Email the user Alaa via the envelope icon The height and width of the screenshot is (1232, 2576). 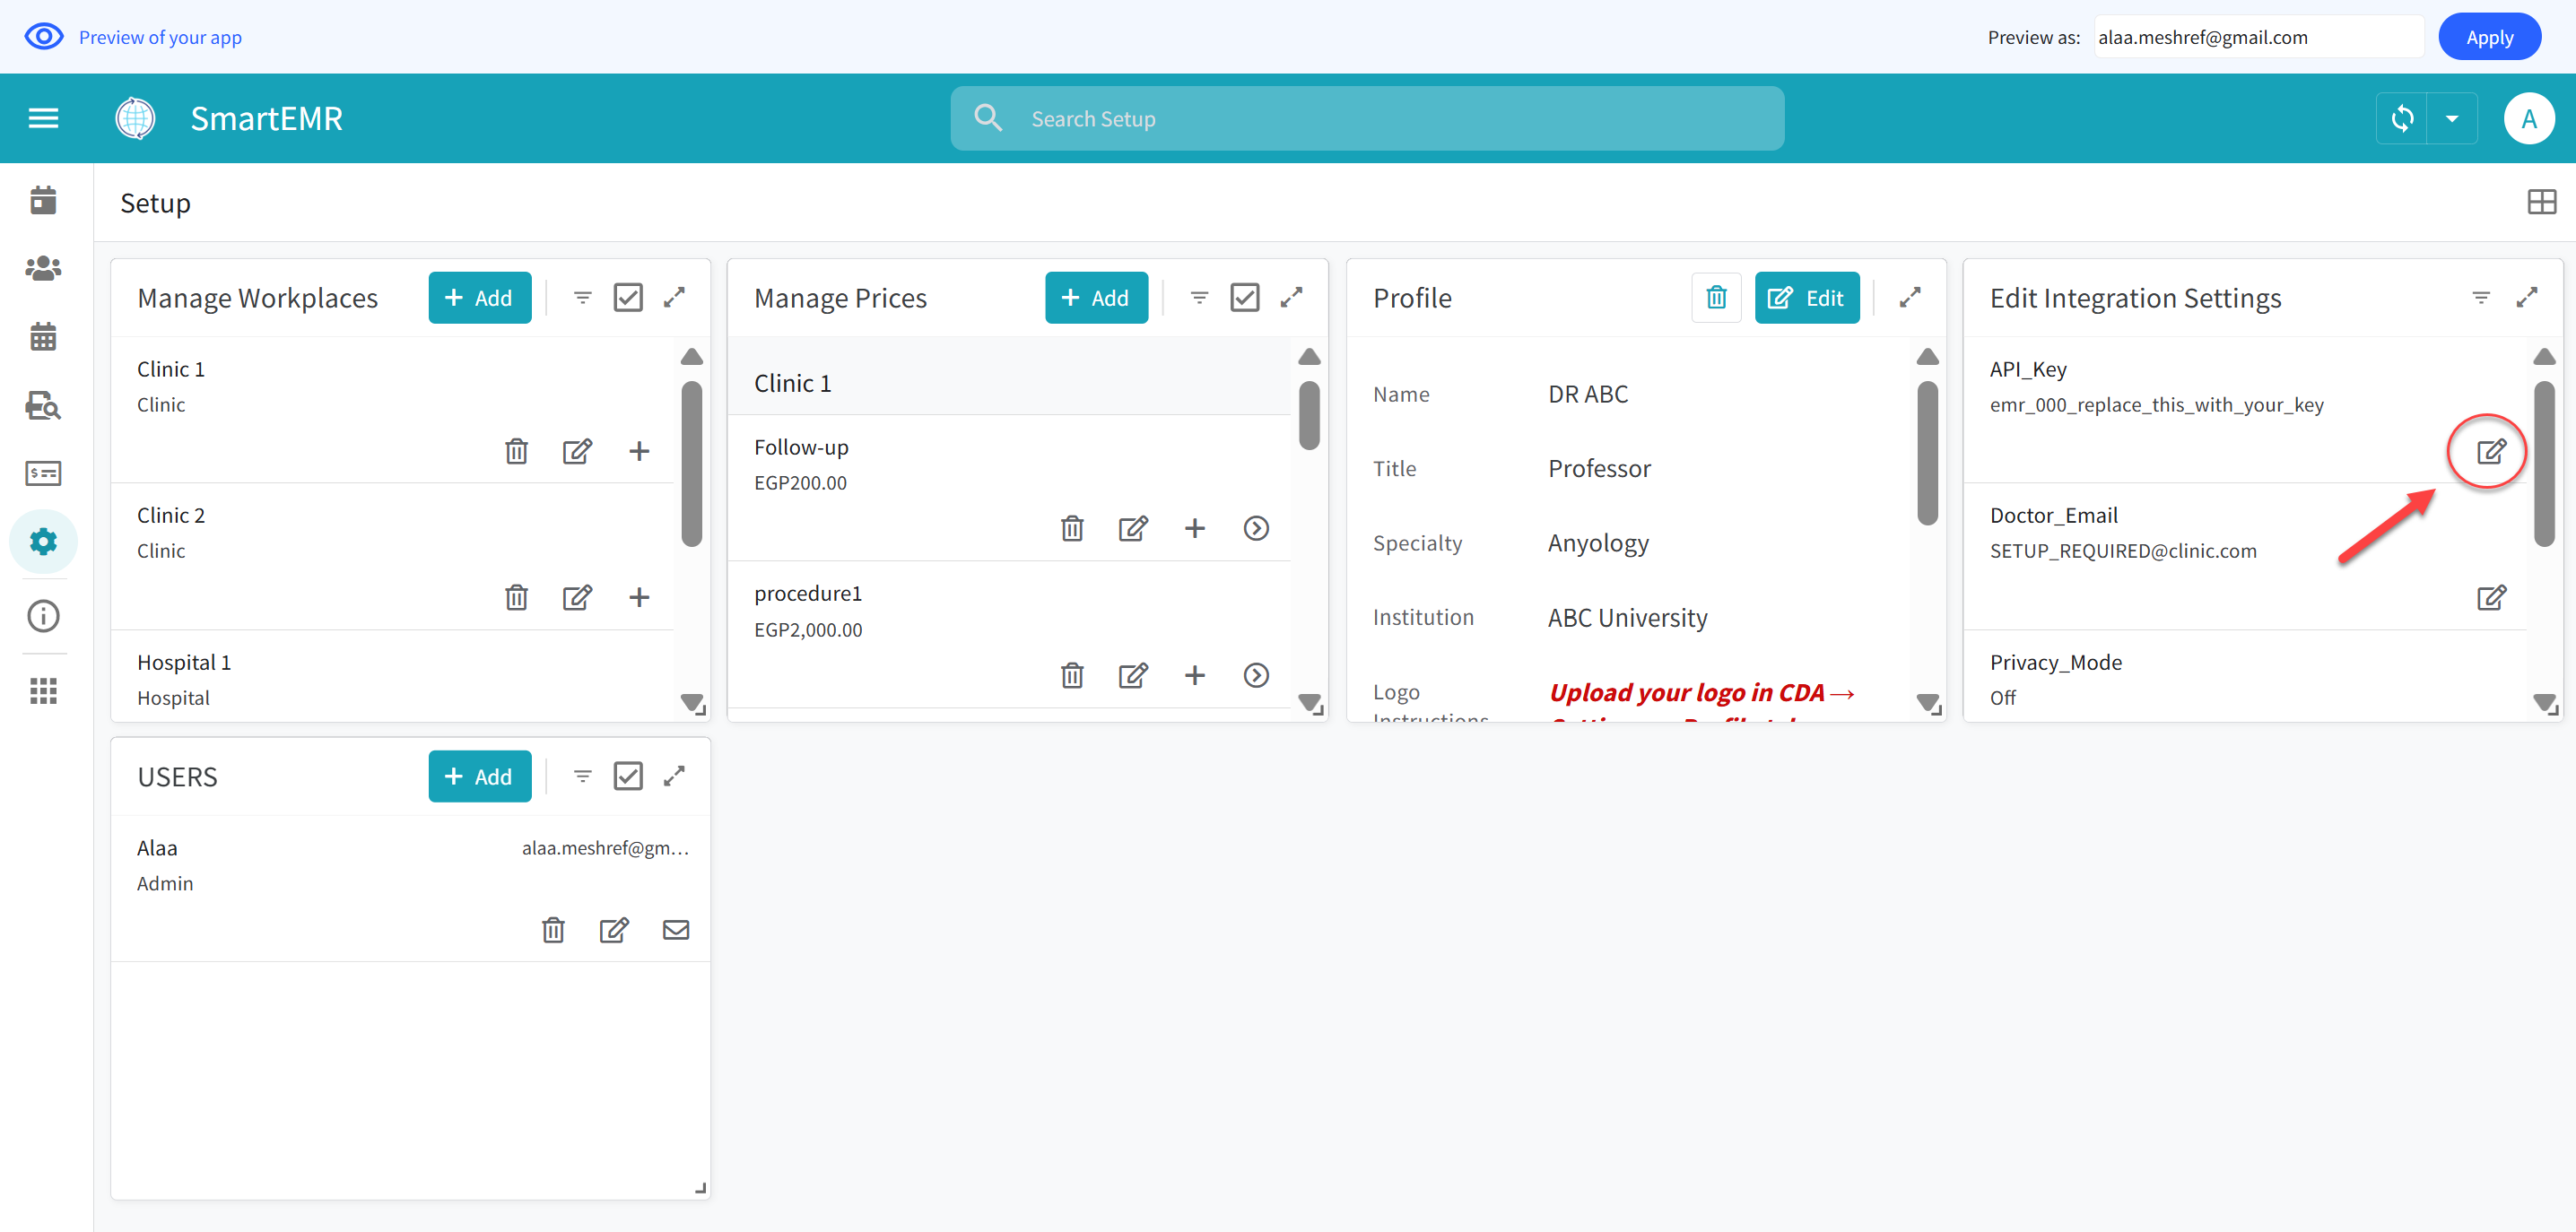pos(676,929)
